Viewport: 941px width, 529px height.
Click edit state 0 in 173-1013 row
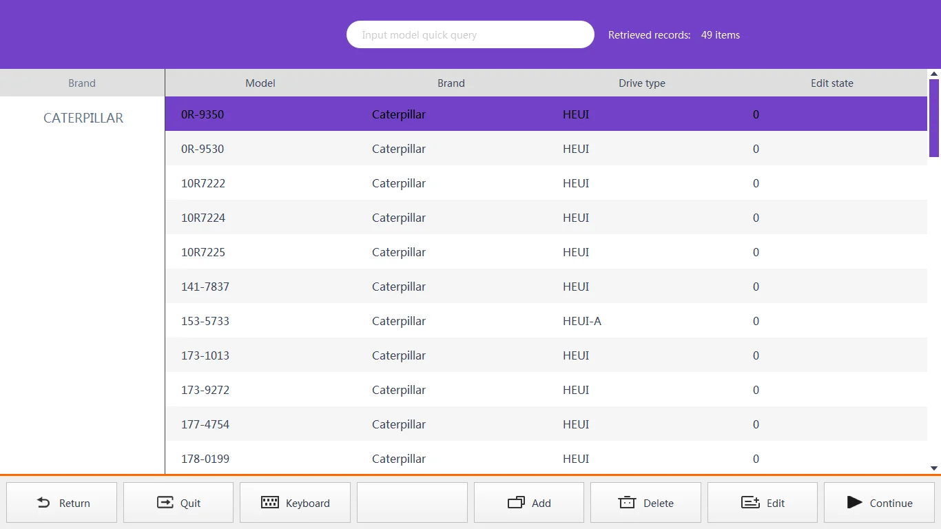(756, 355)
